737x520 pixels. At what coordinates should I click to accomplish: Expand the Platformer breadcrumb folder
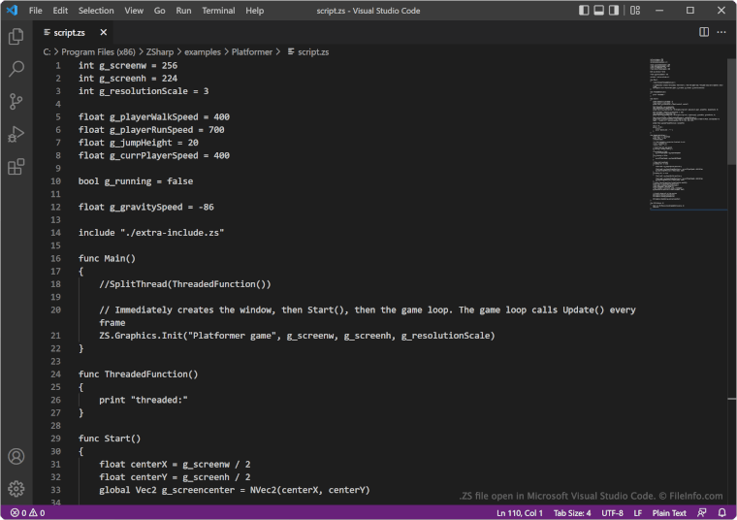click(x=251, y=51)
